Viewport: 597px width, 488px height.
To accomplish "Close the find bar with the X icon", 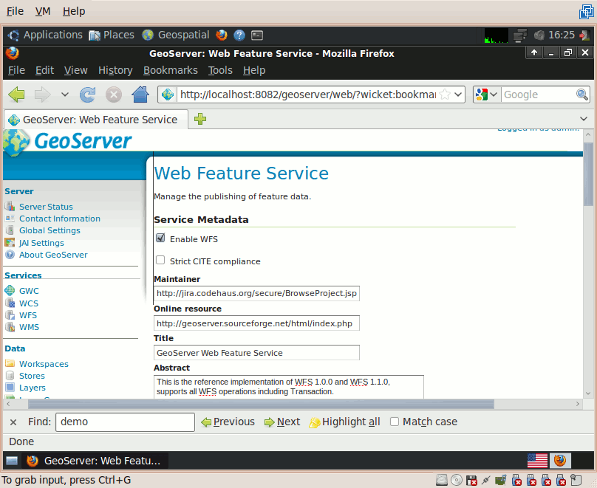I will pos(13,422).
